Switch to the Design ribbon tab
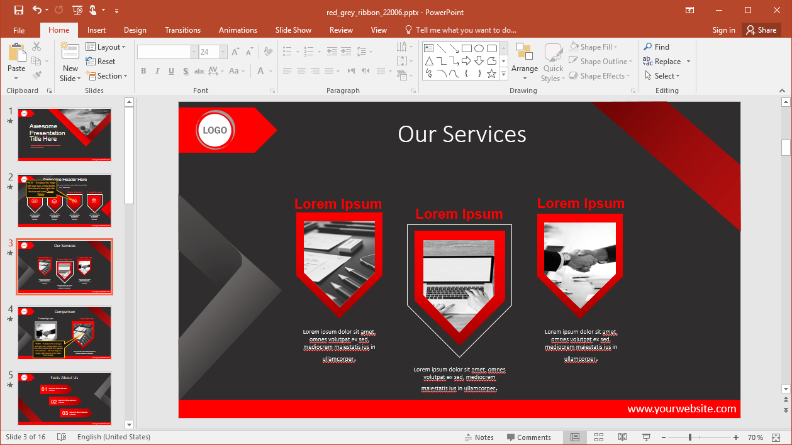 [135, 30]
